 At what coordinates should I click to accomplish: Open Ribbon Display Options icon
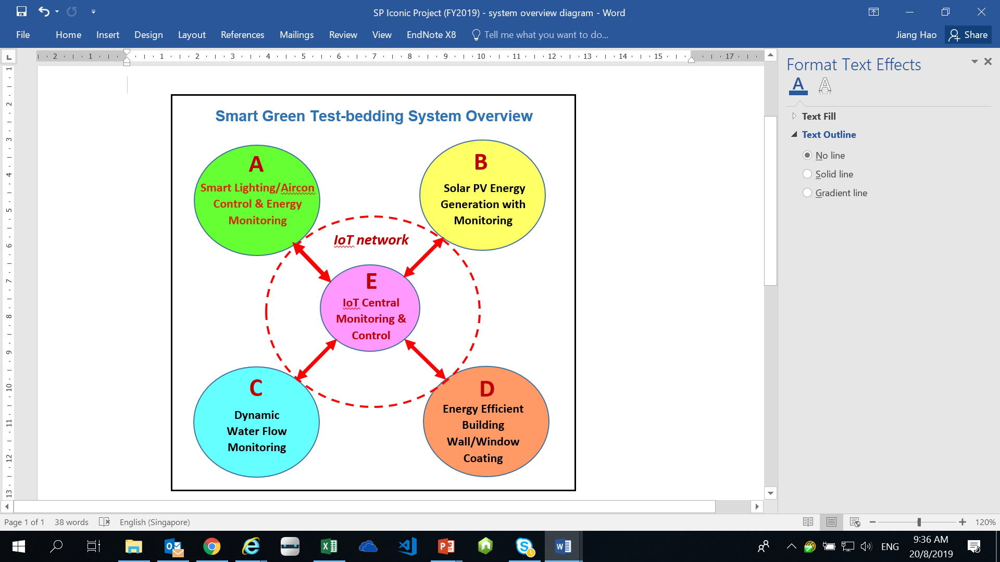click(x=873, y=12)
